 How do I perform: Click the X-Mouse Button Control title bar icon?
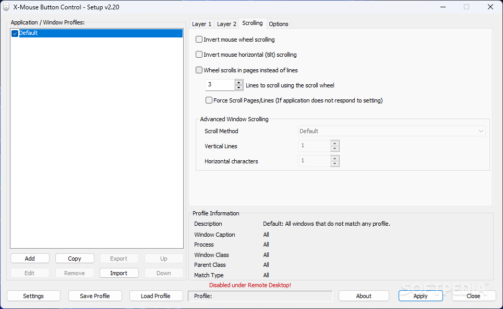pos(6,7)
